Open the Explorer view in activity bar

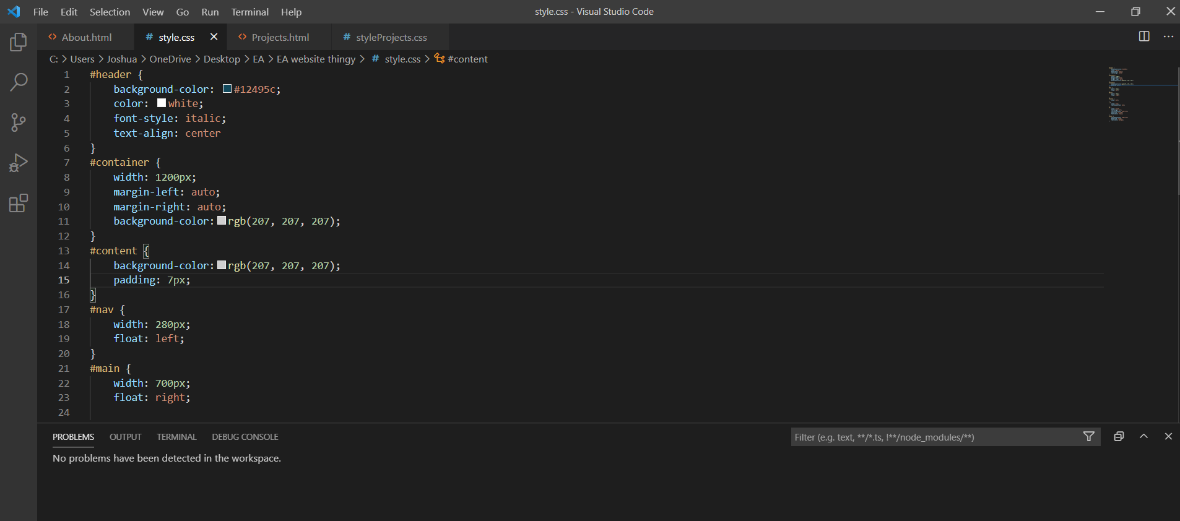point(19,42)
